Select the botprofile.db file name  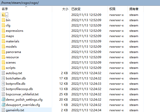click(15, 84)
